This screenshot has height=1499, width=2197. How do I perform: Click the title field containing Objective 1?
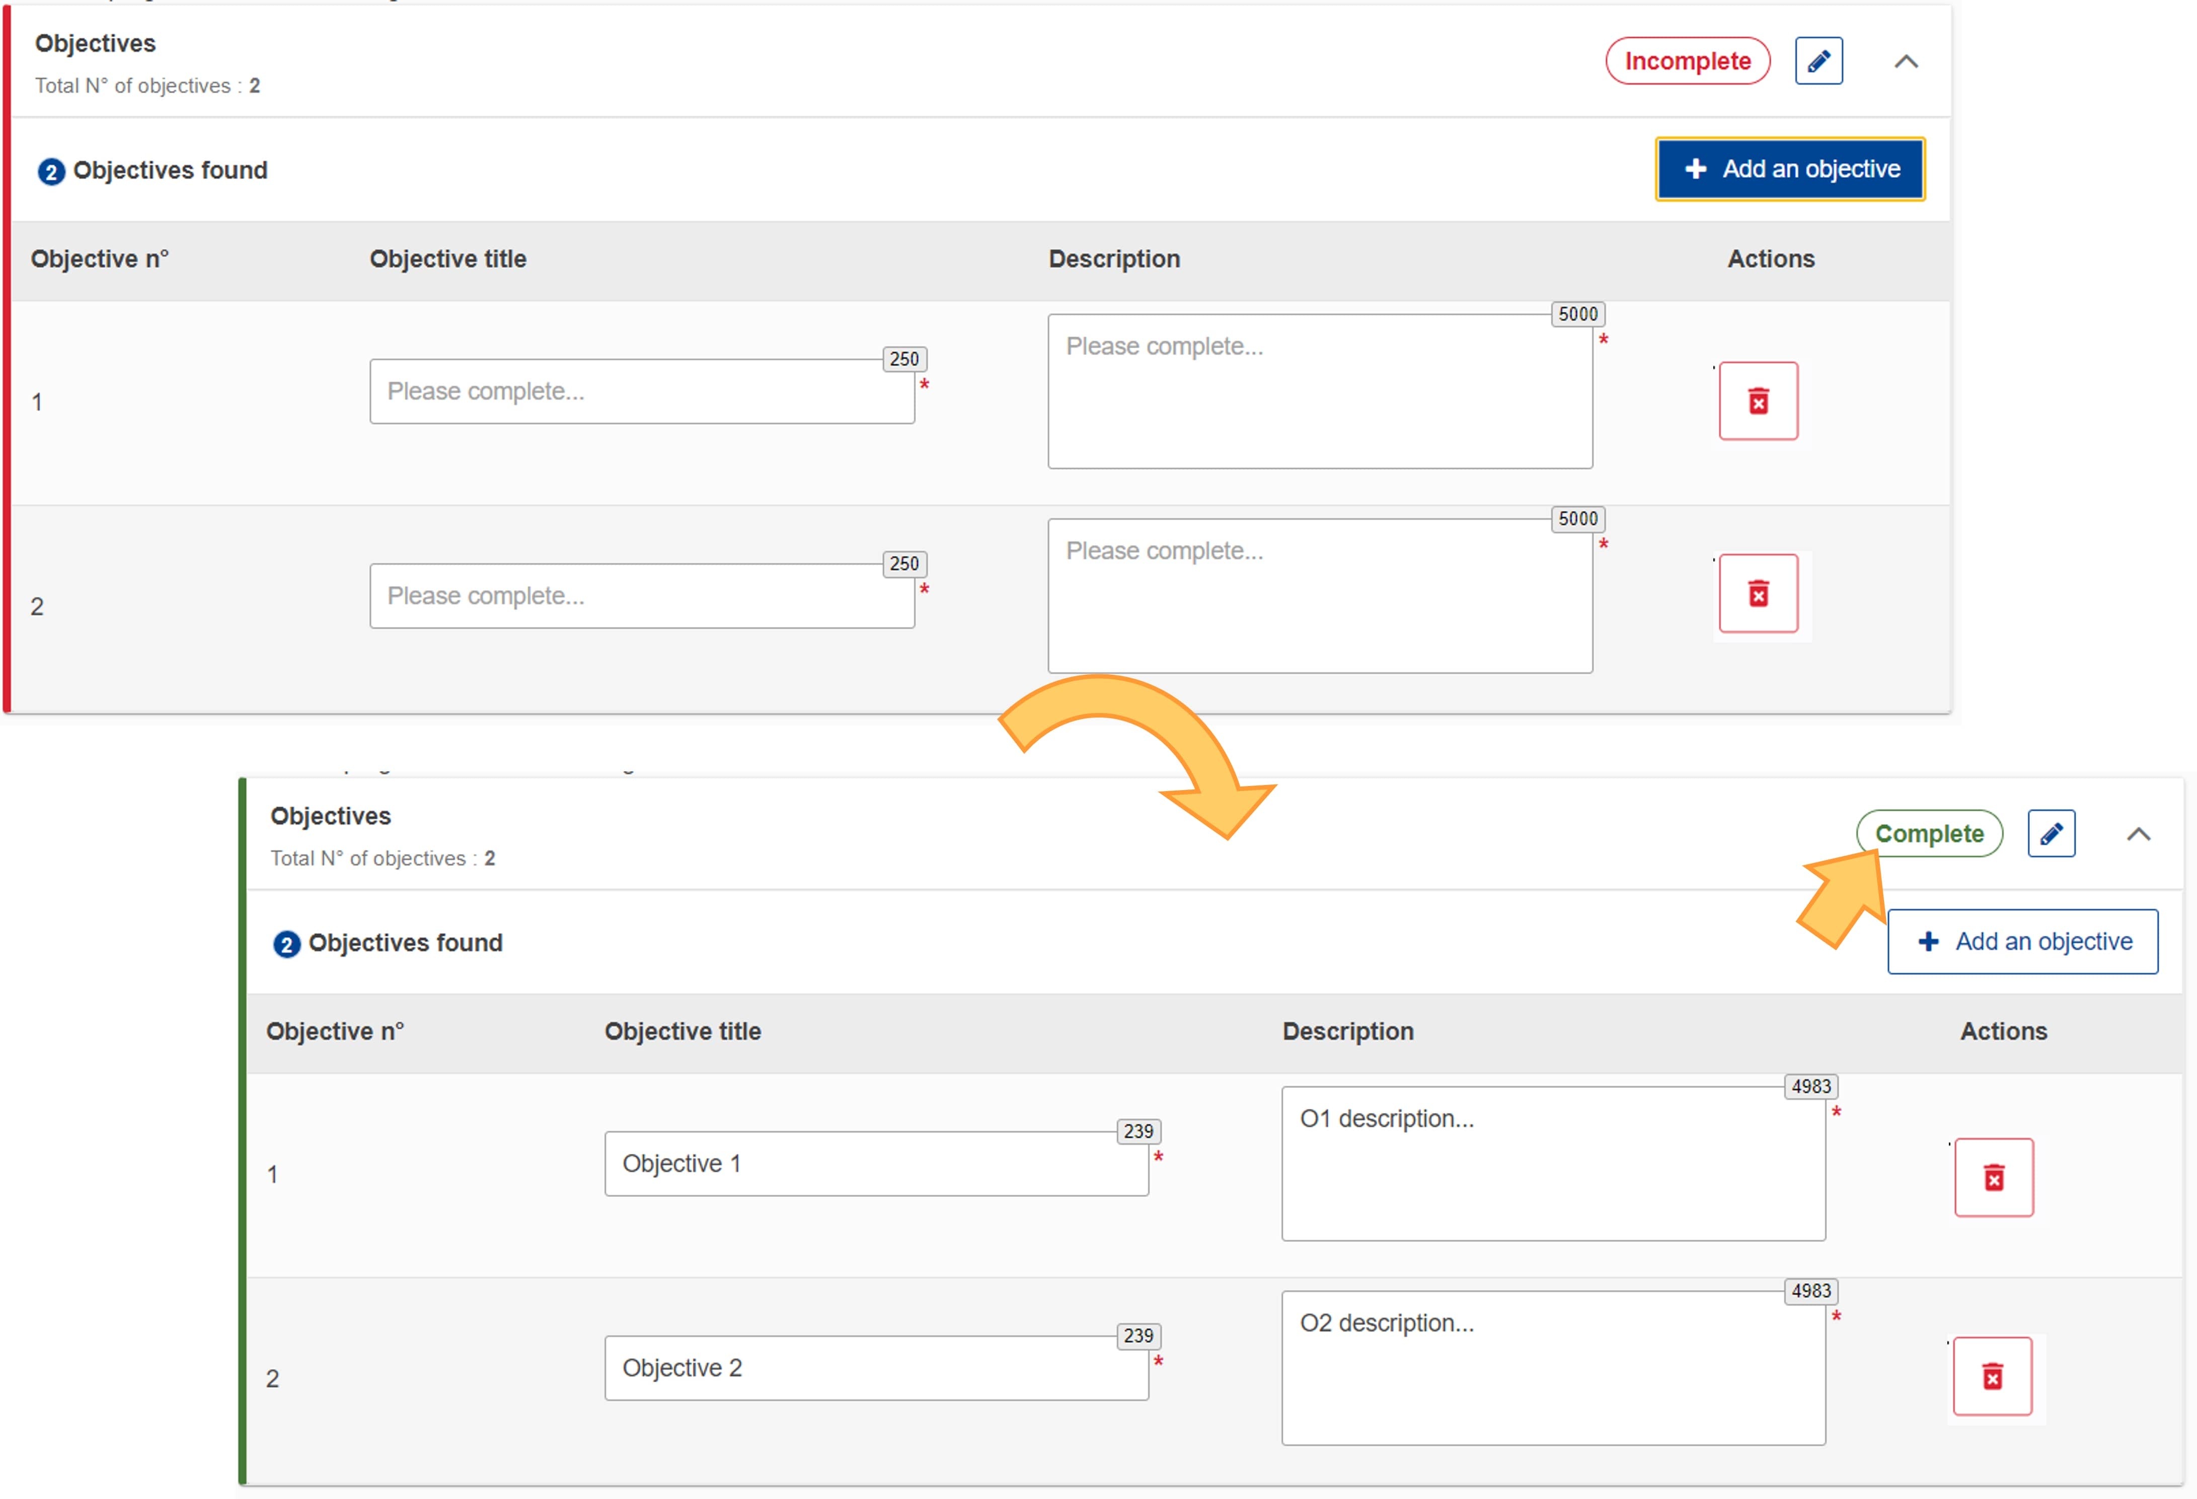click(876, 1163)
